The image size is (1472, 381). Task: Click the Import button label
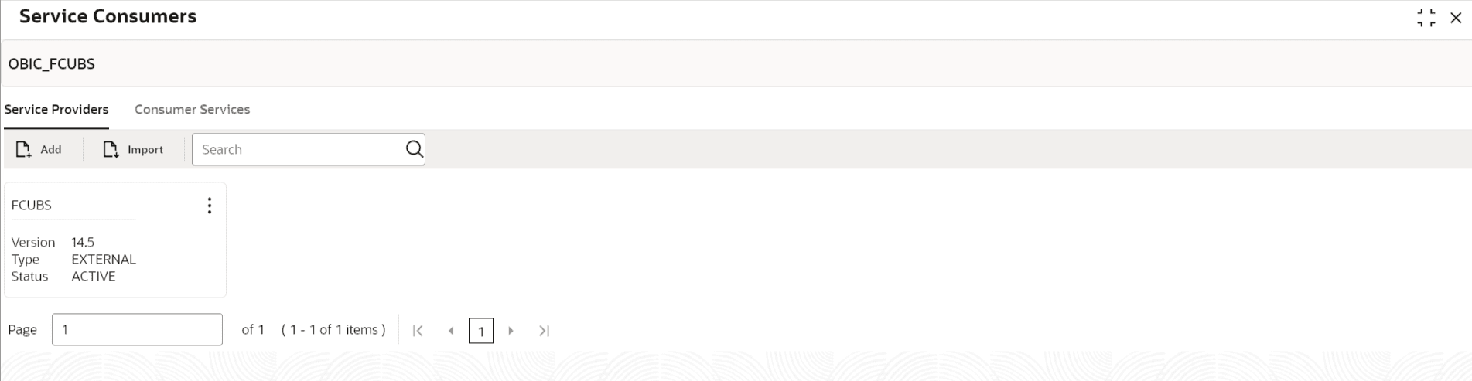point(145,150)
